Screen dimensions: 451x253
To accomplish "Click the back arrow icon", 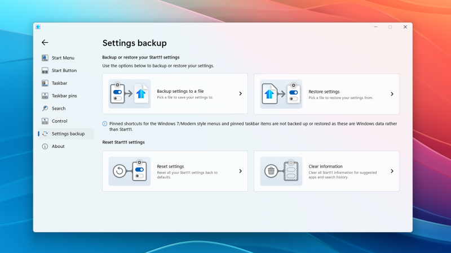I will pos(45,43).
